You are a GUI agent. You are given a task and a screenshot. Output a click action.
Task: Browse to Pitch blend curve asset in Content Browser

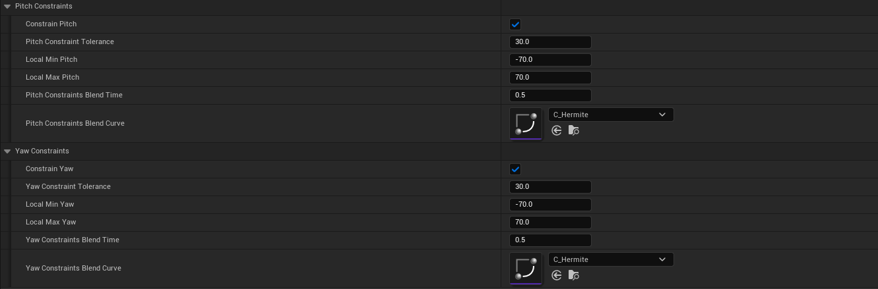click(573, 130)
